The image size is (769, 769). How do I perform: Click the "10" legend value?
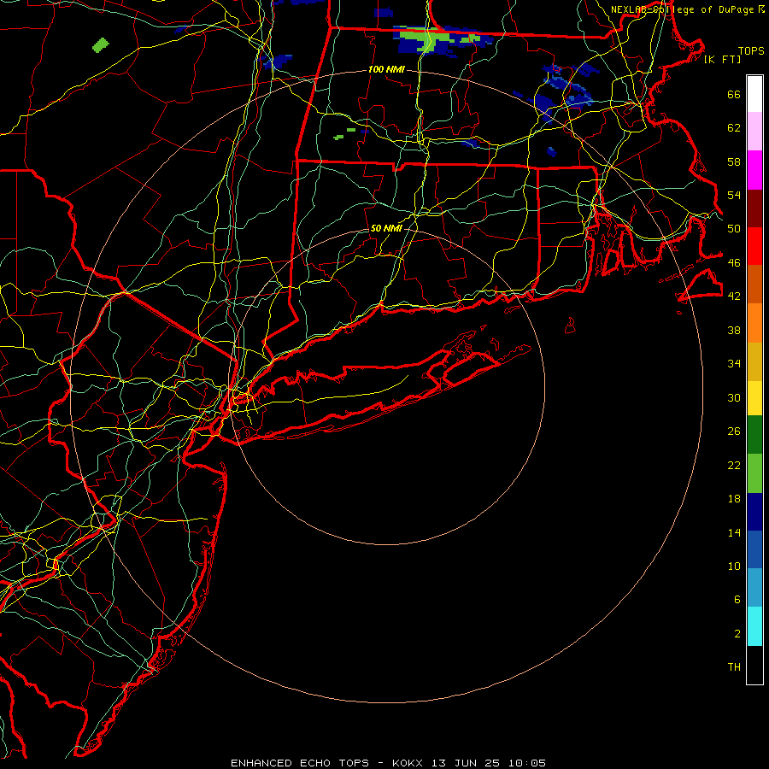734,566
